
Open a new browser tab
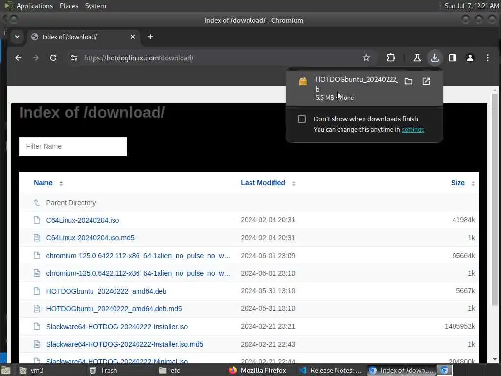coord(150,37)
